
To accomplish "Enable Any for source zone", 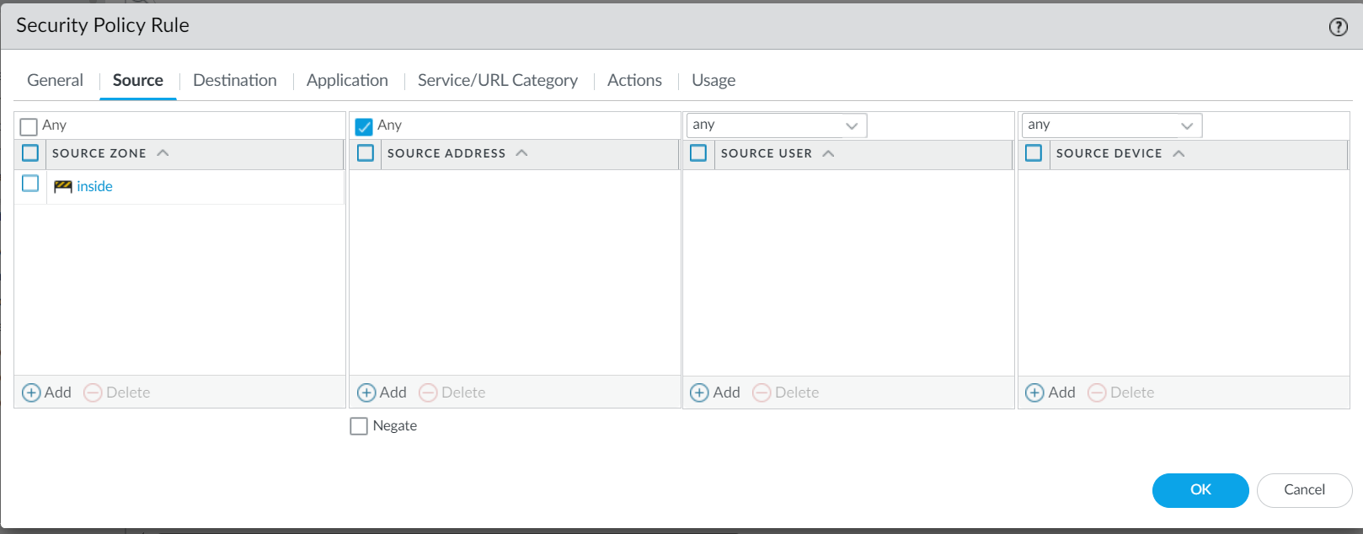I will tap(29, 126).
